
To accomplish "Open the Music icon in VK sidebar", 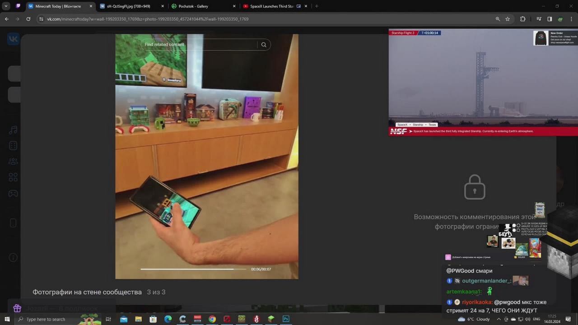I will (x=13, y=130).
